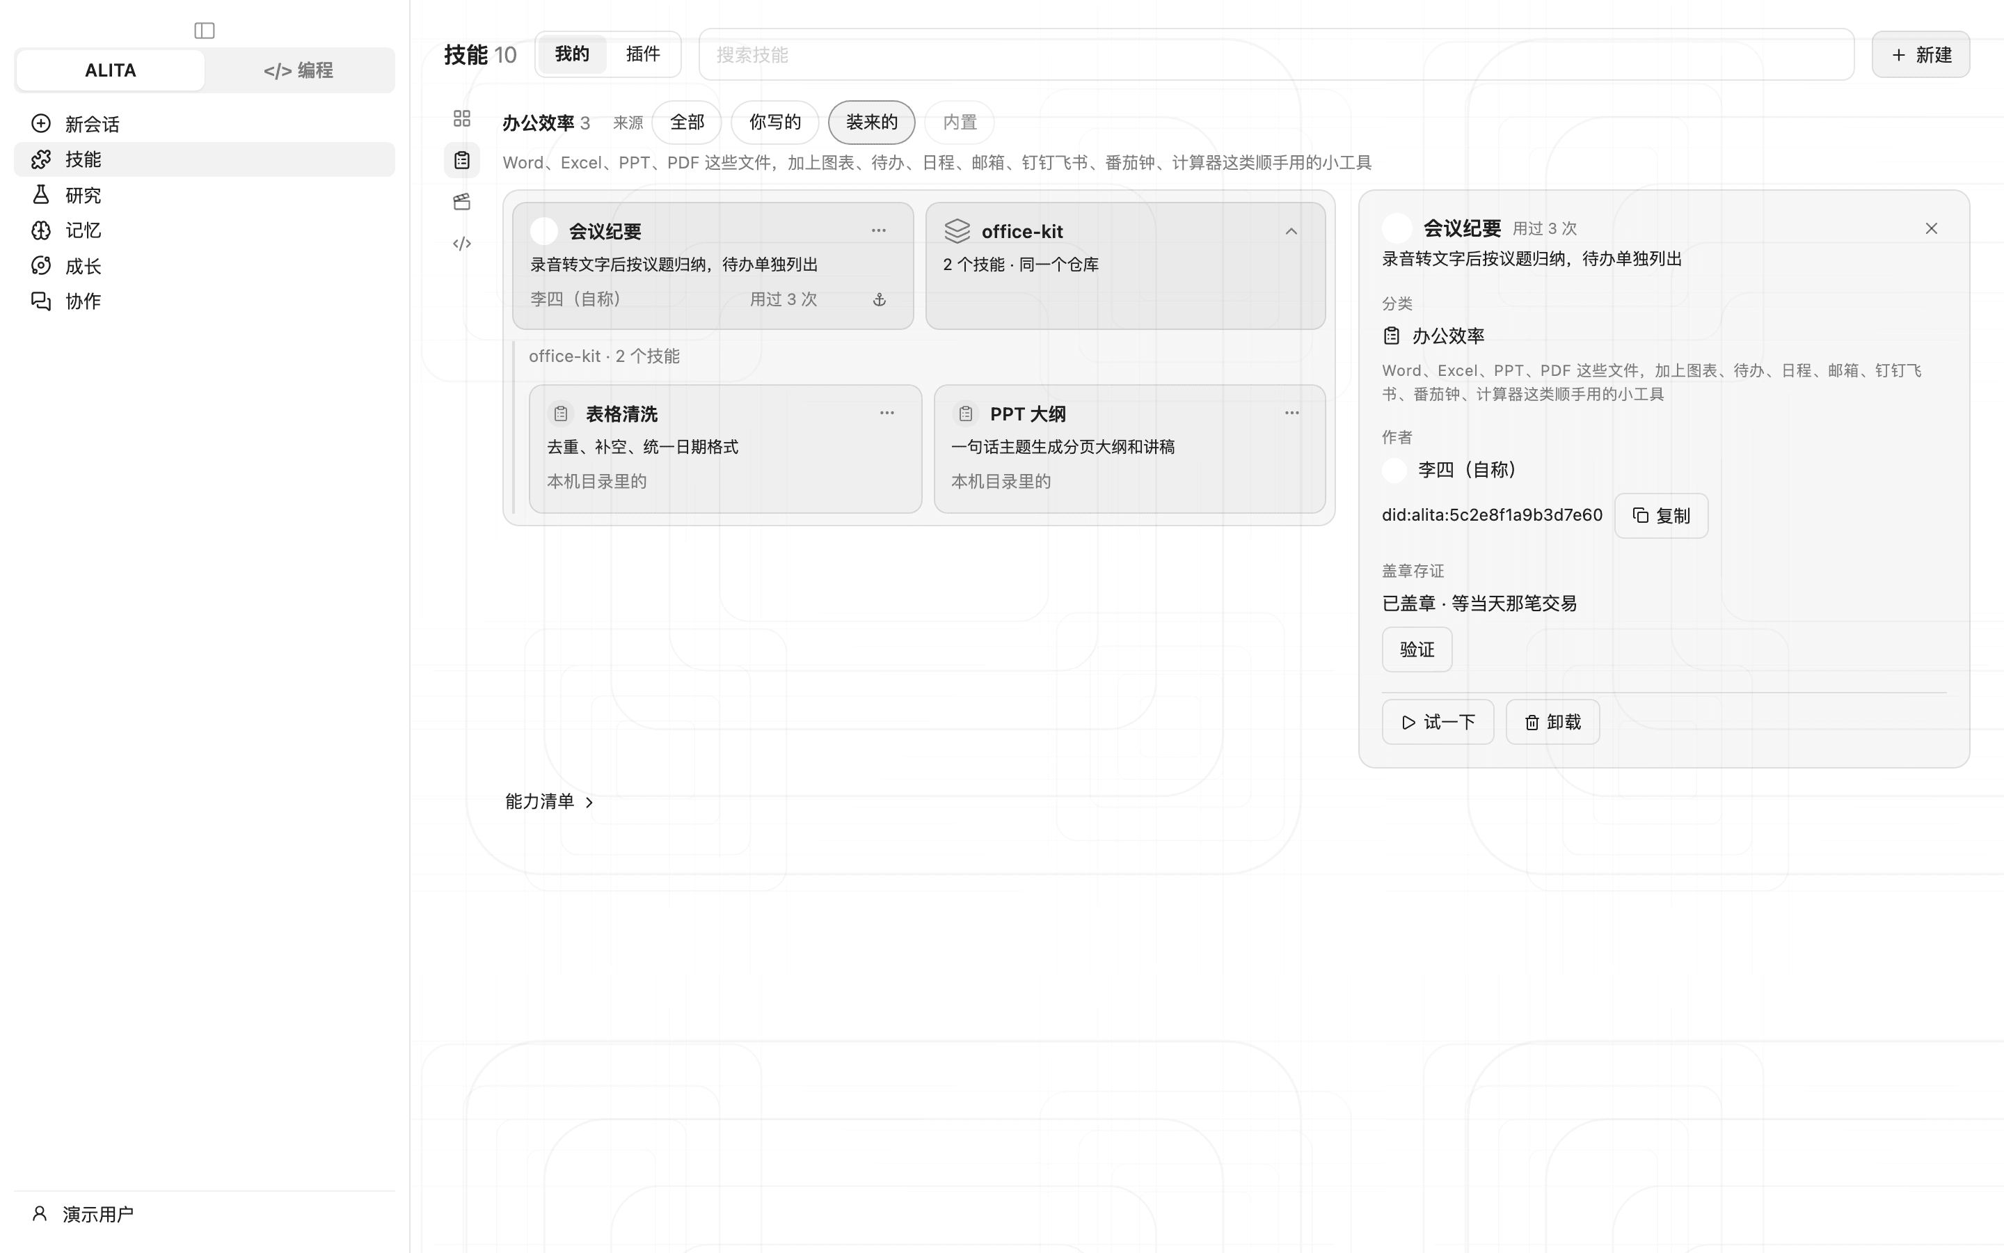Image resolution: width=2004 pixels, height=1253 pixels.
Task: Select the 技能 puzzle icon in sidebar
Action: pyautogui.click(x=40, y=159)
